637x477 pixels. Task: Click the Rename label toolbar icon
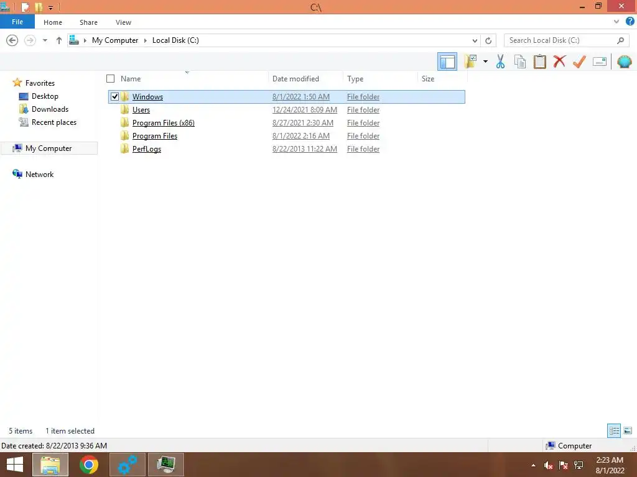600,61
